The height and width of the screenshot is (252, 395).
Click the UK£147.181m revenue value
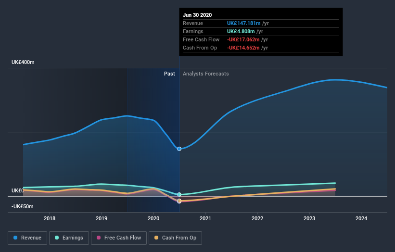tap(243, 23)
